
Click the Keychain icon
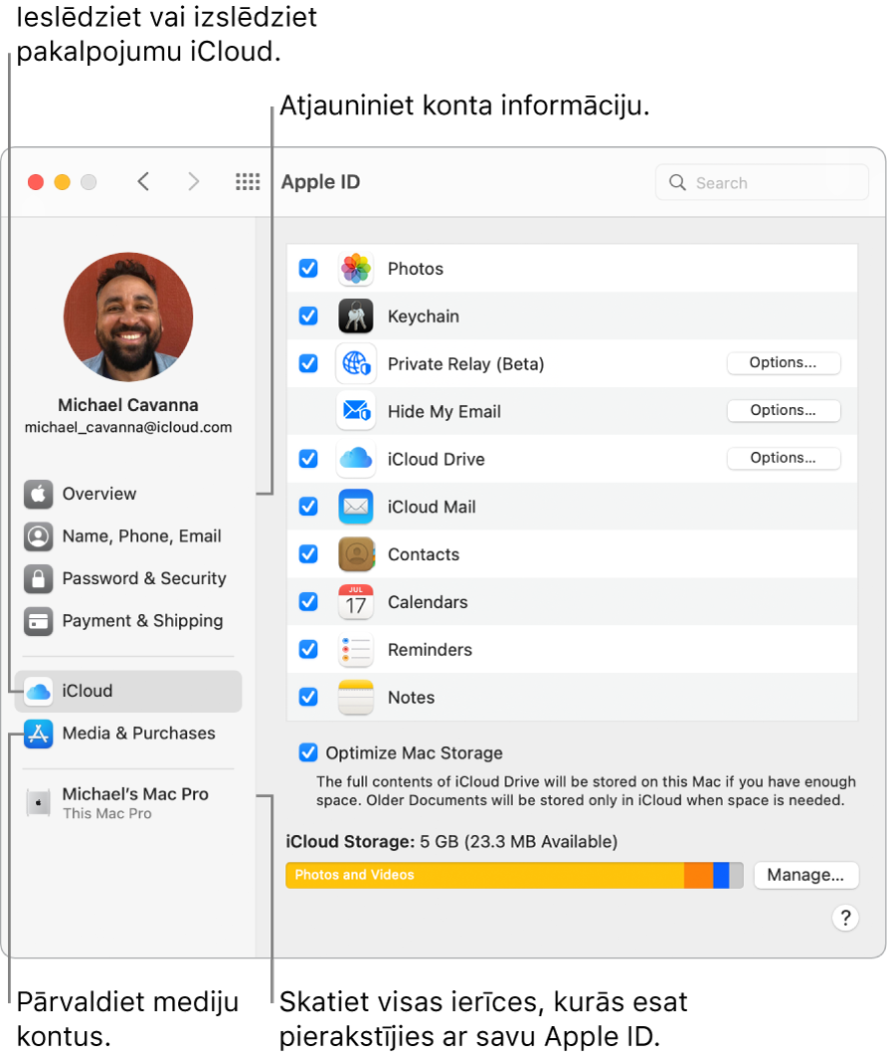tap(356, 317)
